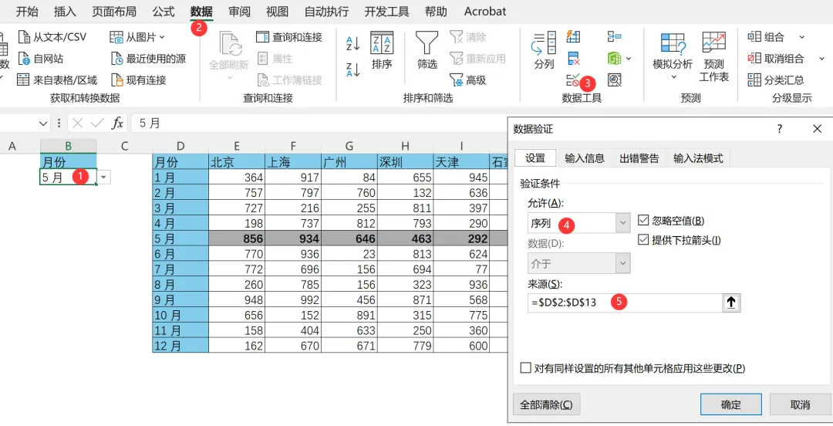The height and width of the screenshot is (426, 833).
Task: Click 预测工作表 forecast sheet icon
Action: pyautogui.click(x=714, y=56)
